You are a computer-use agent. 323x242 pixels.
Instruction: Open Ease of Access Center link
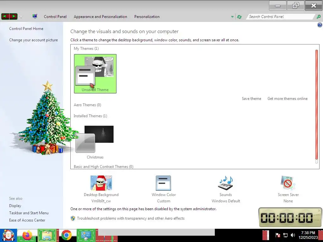pos(27,220)
